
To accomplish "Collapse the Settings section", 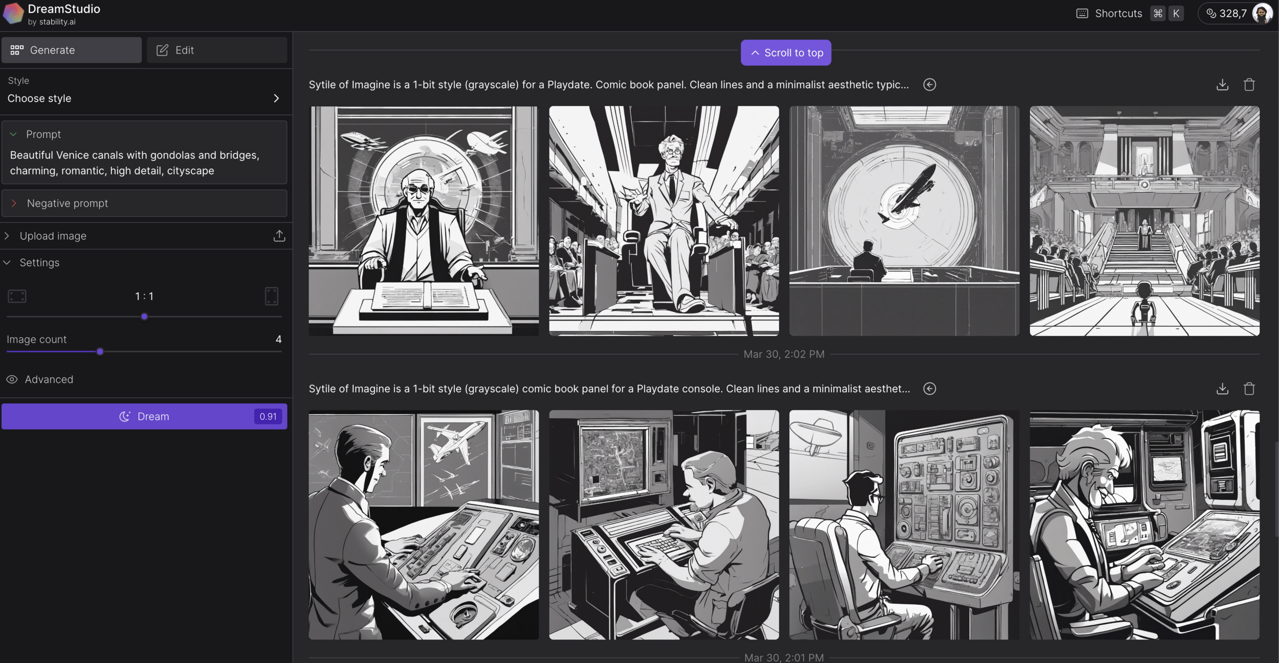I will tap(7, 263).
